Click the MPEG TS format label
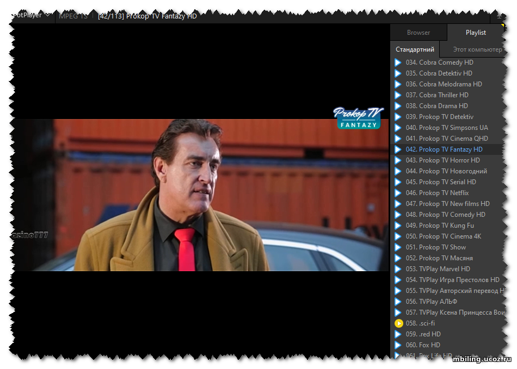This screenshot has height=369, width=517. click(73, 16)
